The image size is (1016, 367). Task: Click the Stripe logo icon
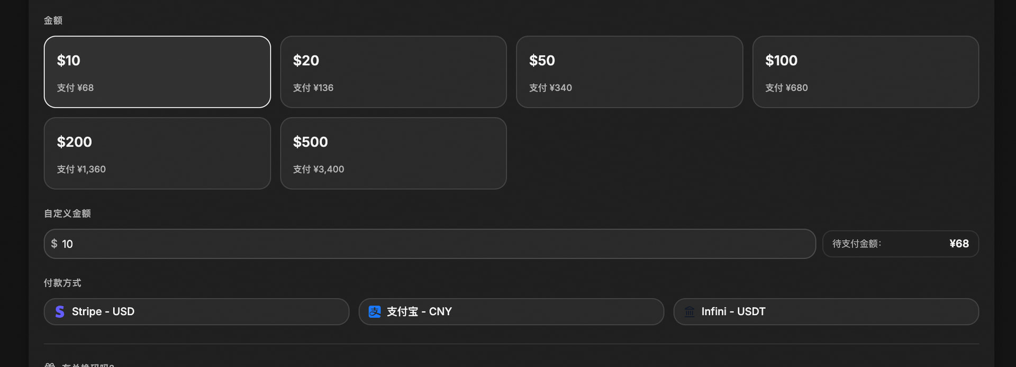[60, 312]
